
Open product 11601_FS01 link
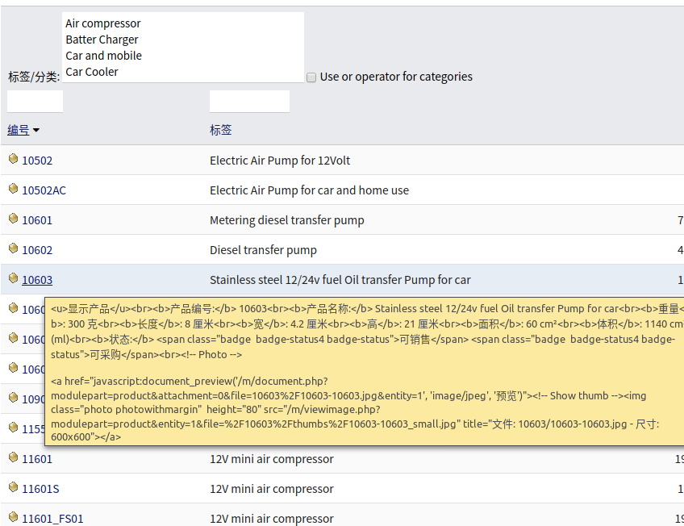click(52, 519)
